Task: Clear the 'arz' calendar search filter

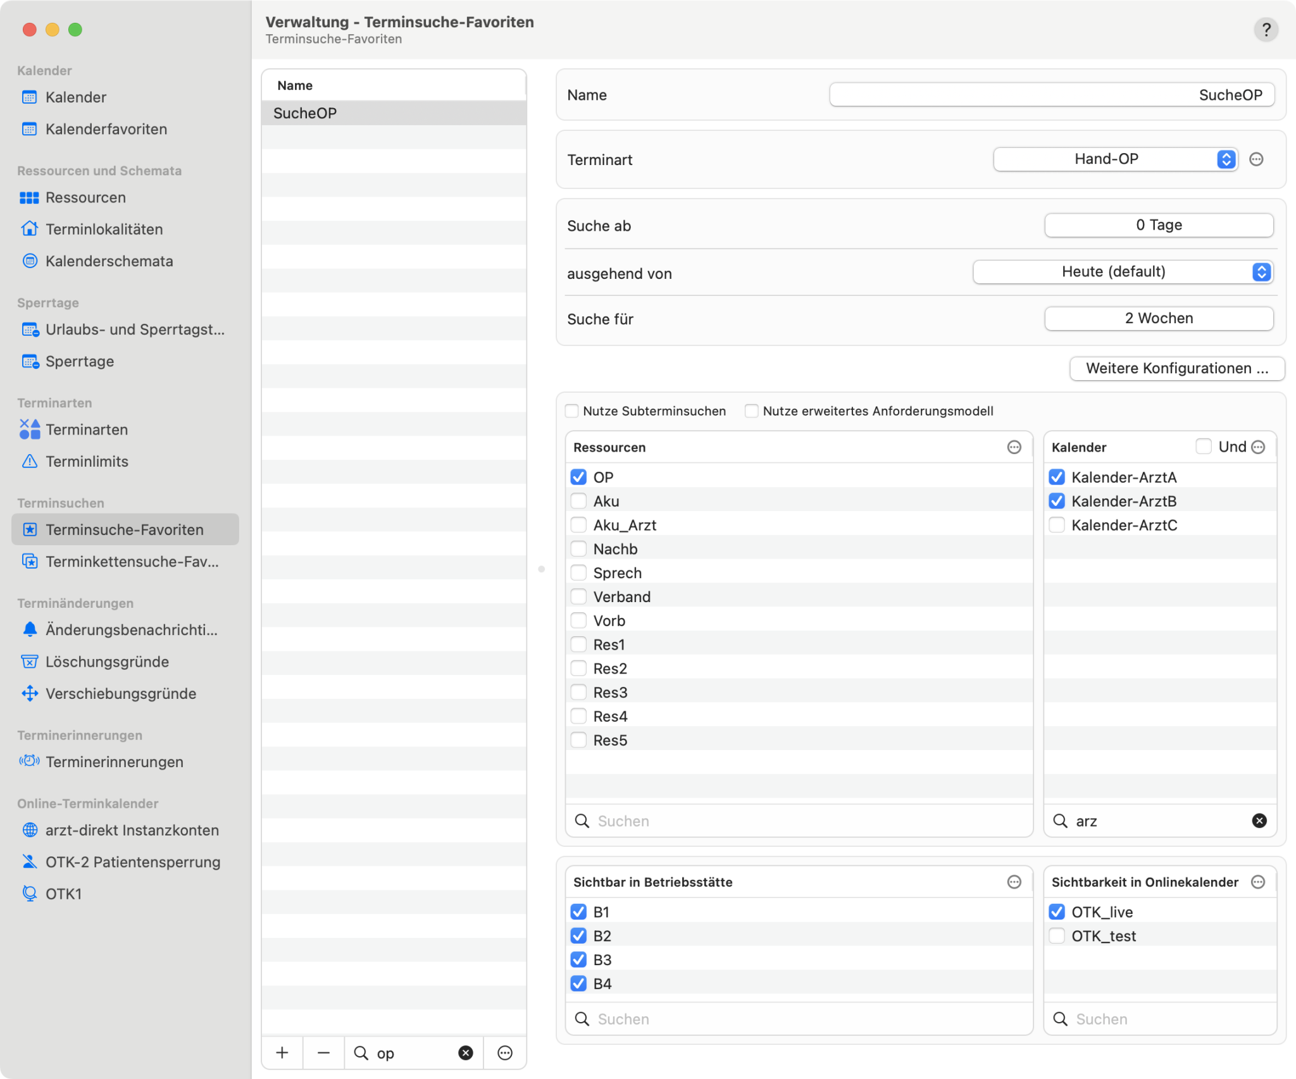Action: [1259, 821]
